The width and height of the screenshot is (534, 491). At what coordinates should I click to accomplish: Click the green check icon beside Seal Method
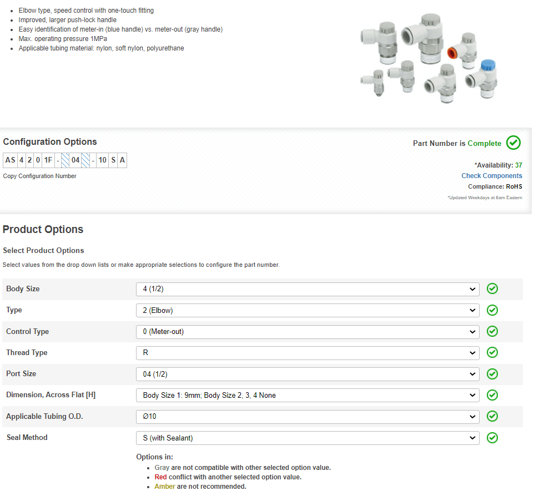pos(492,438)
